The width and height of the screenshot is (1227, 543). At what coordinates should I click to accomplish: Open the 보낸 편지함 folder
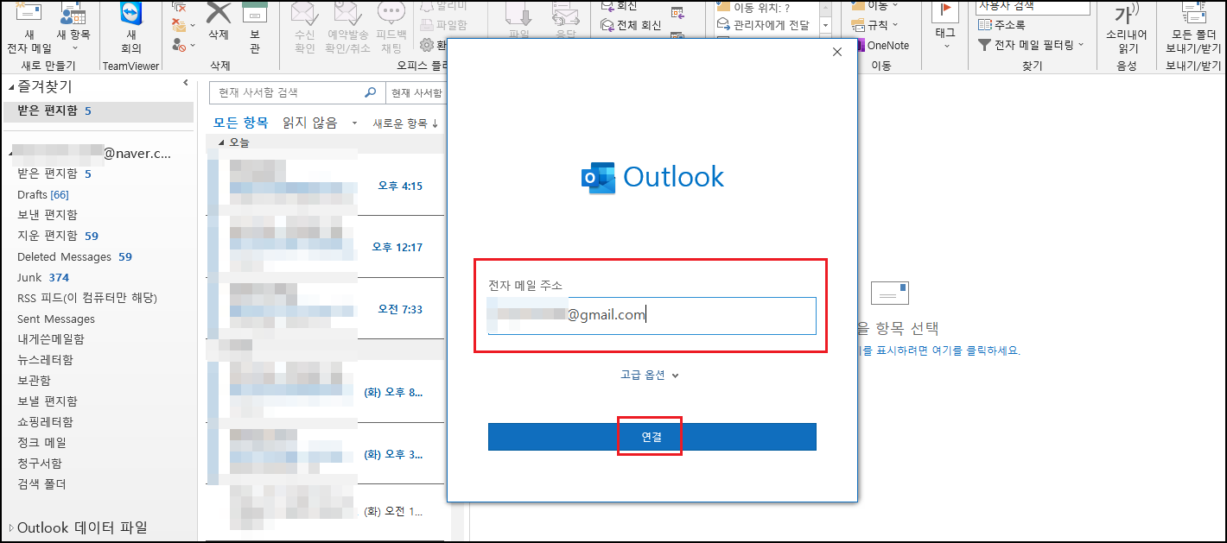click(x=47, y=215)
